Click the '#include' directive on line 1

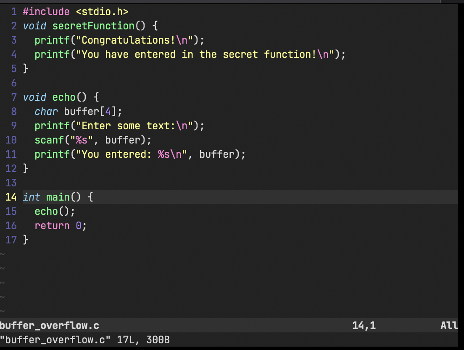tap(46, 12)
